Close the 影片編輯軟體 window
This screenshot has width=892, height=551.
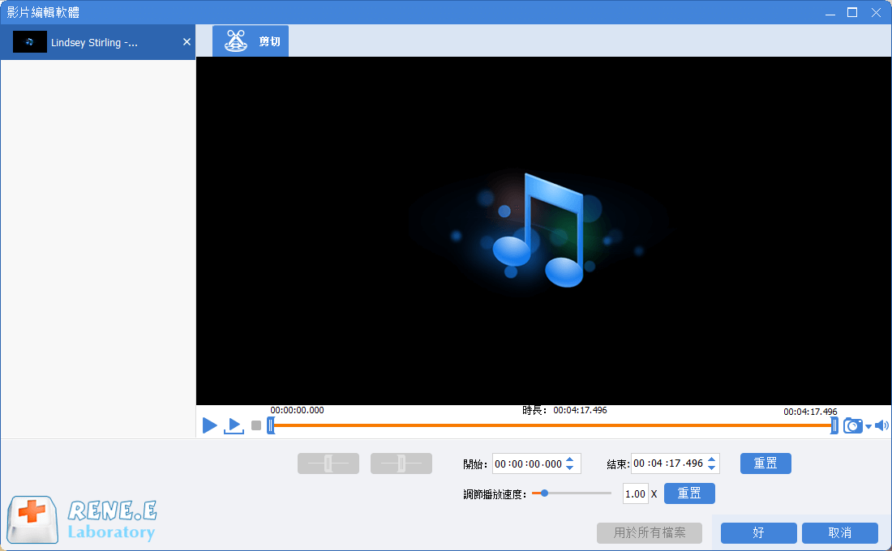[x=876, y=12]
